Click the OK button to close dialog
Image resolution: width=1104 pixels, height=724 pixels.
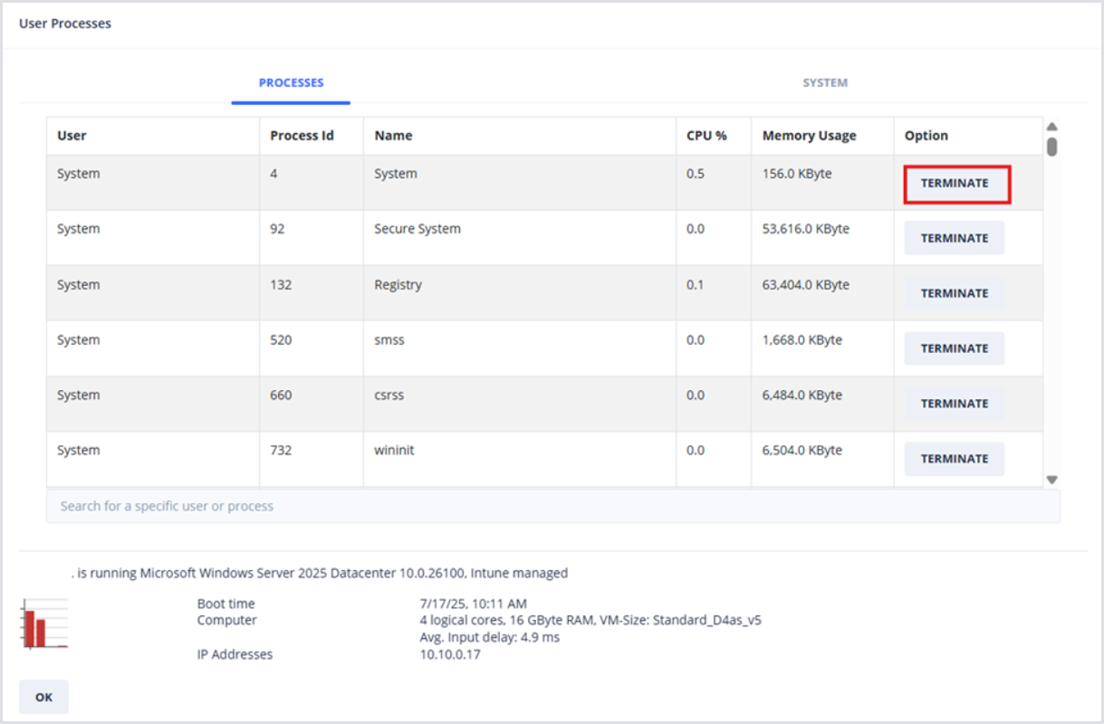[x=43, y=697]
